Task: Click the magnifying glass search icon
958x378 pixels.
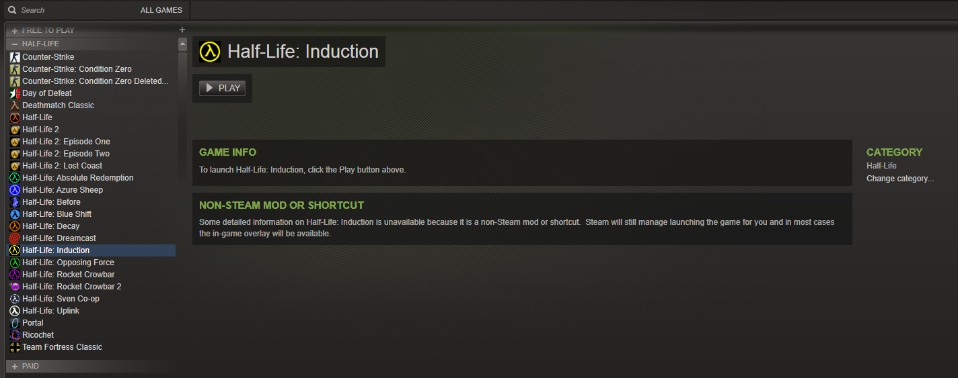Action: point(11,10)
